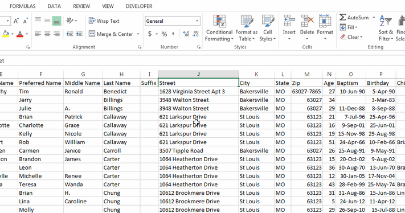Open Format as Table gallery

coord(247,28)
